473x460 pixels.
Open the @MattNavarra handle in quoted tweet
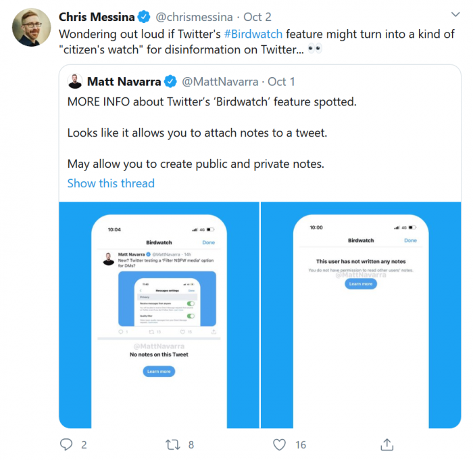(220, 82)
